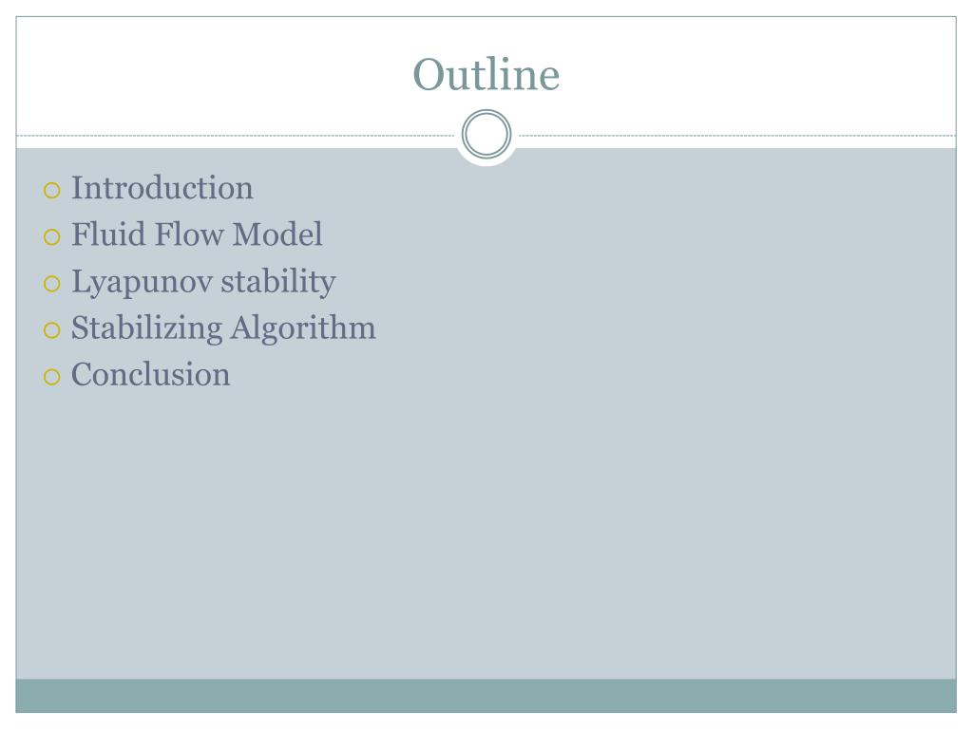973x729 pixels.
Task: Select the Outline slide title
Action: 486,74
